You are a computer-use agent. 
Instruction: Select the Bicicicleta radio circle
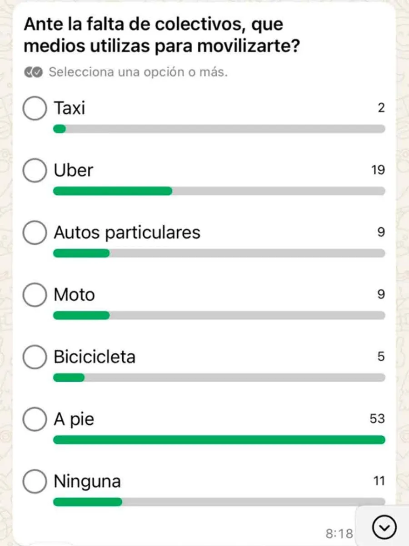point(35,357)
